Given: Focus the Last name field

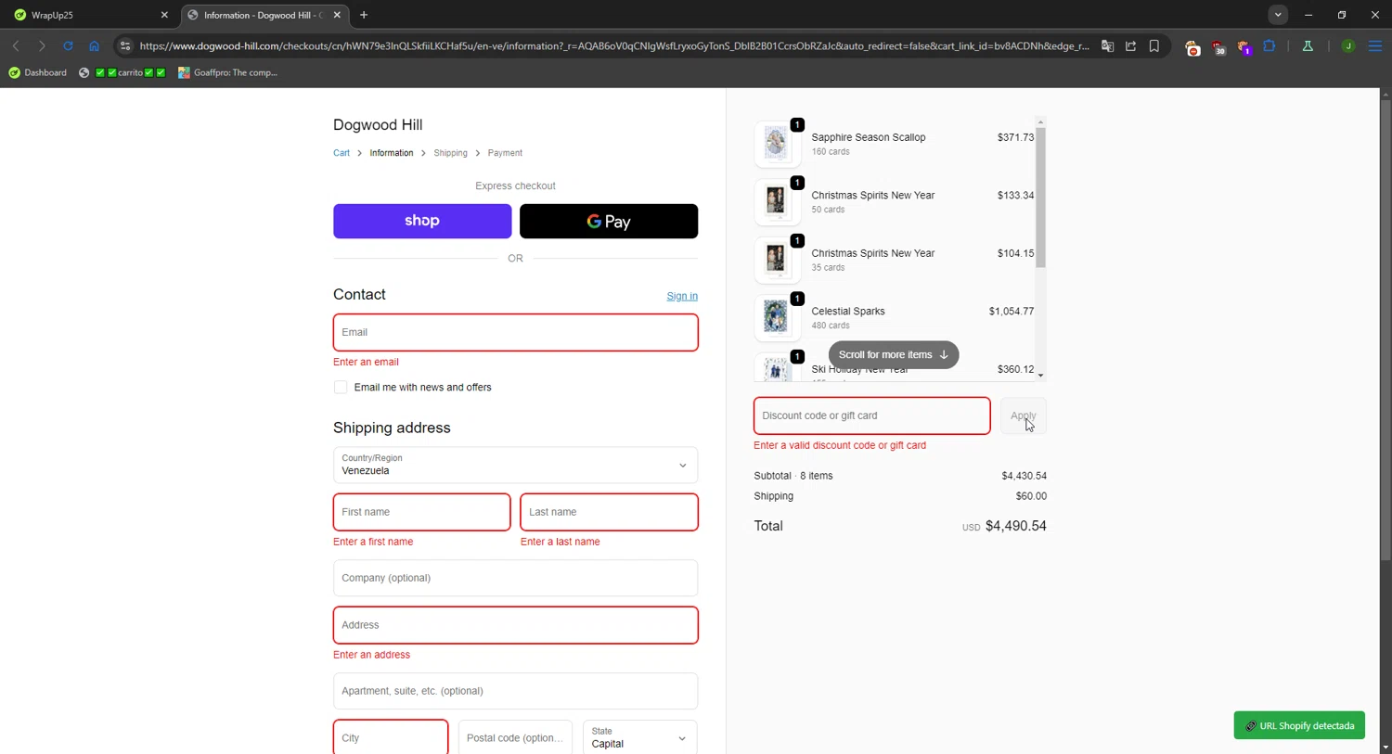Looking at the screenshot, I should tap(609, 512).
